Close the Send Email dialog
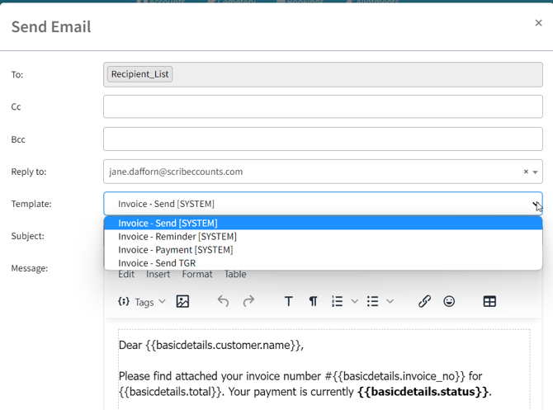The image size is (553, 410). (x=538, y=23)
